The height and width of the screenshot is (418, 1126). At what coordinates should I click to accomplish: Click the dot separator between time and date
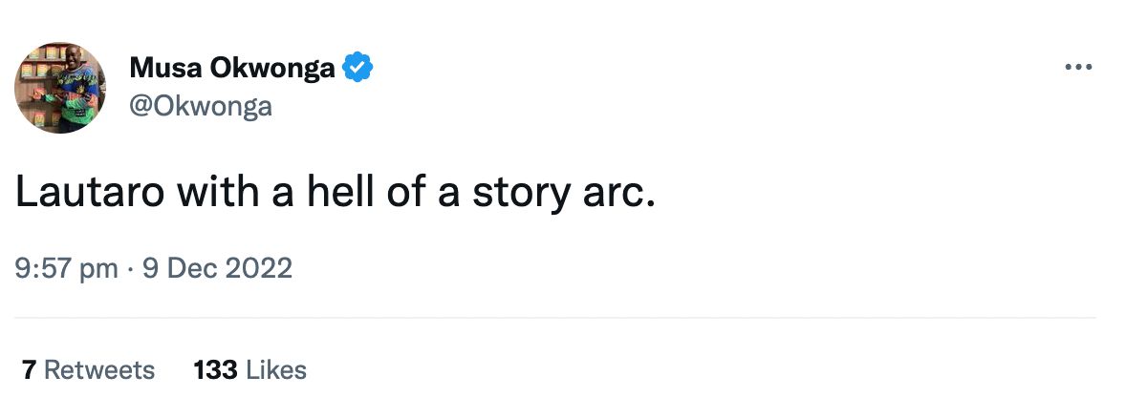click(x=130, y=268)
